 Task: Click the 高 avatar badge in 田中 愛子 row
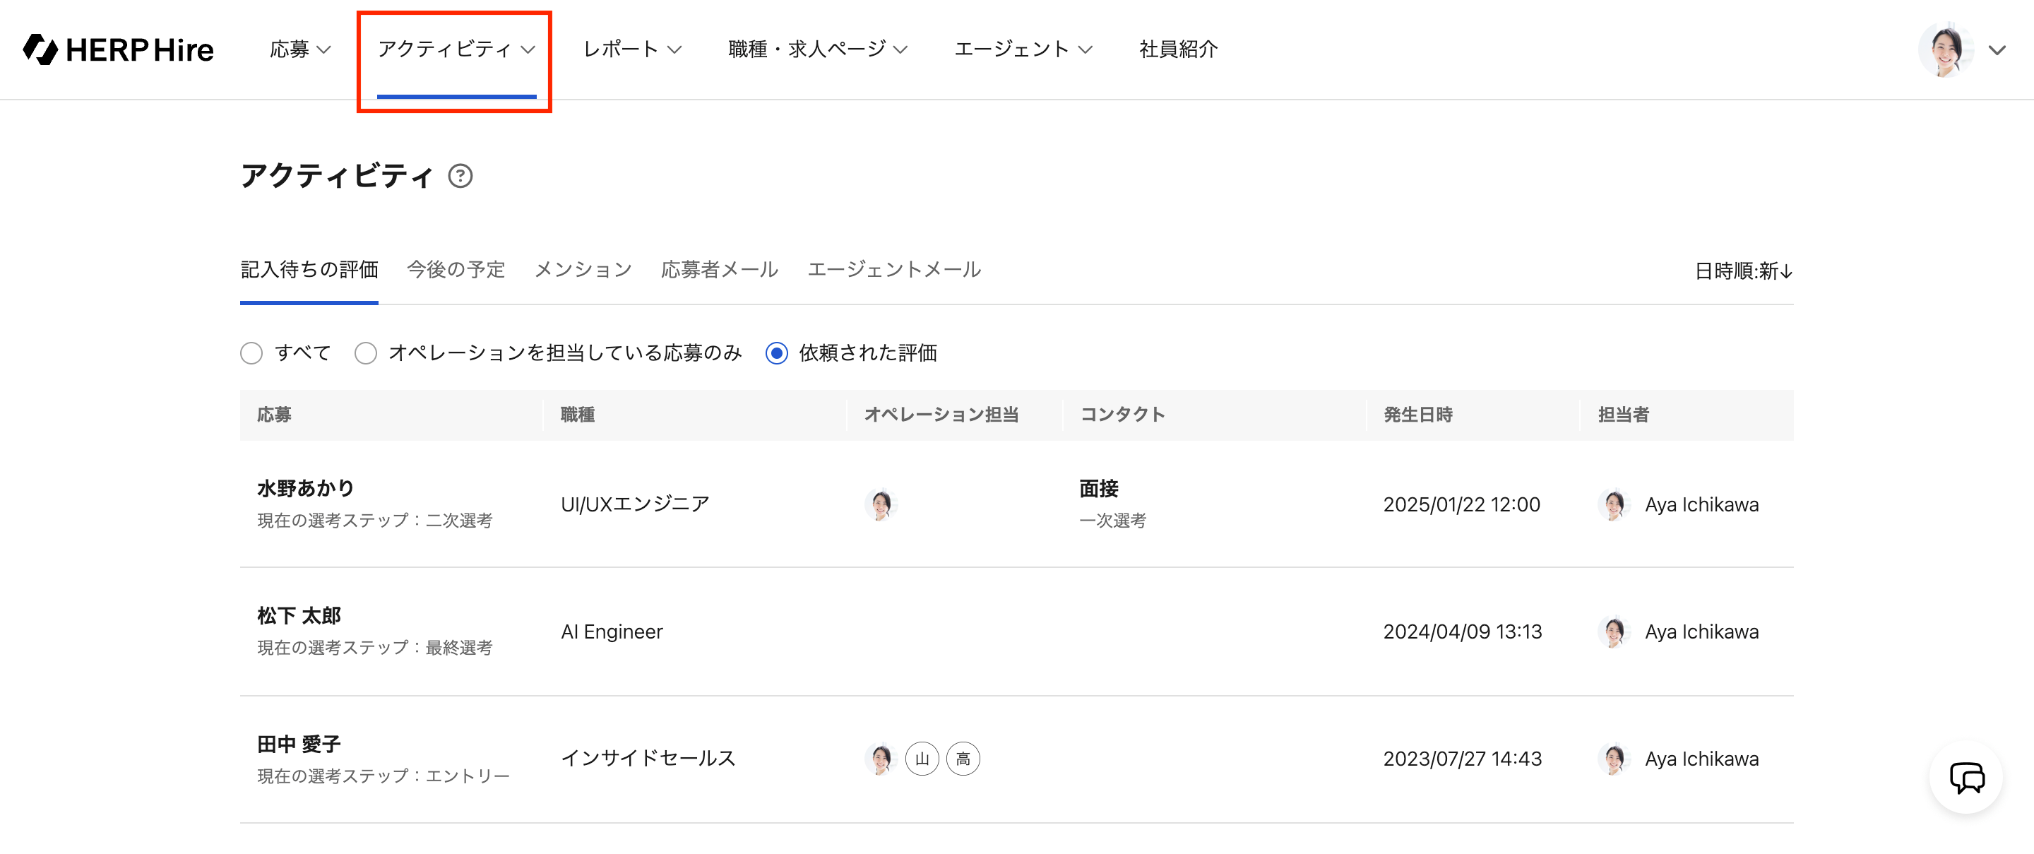pos(963,759)
